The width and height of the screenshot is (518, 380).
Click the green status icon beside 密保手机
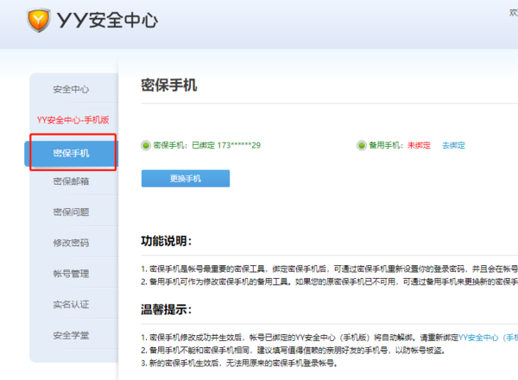146,145
